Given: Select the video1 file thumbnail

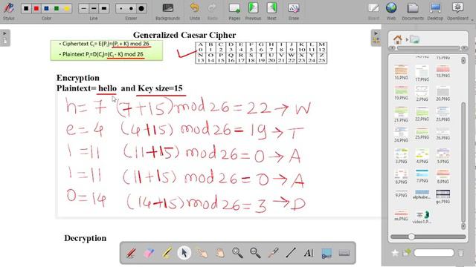Looking at the screenshot, I should coord(422,217).
